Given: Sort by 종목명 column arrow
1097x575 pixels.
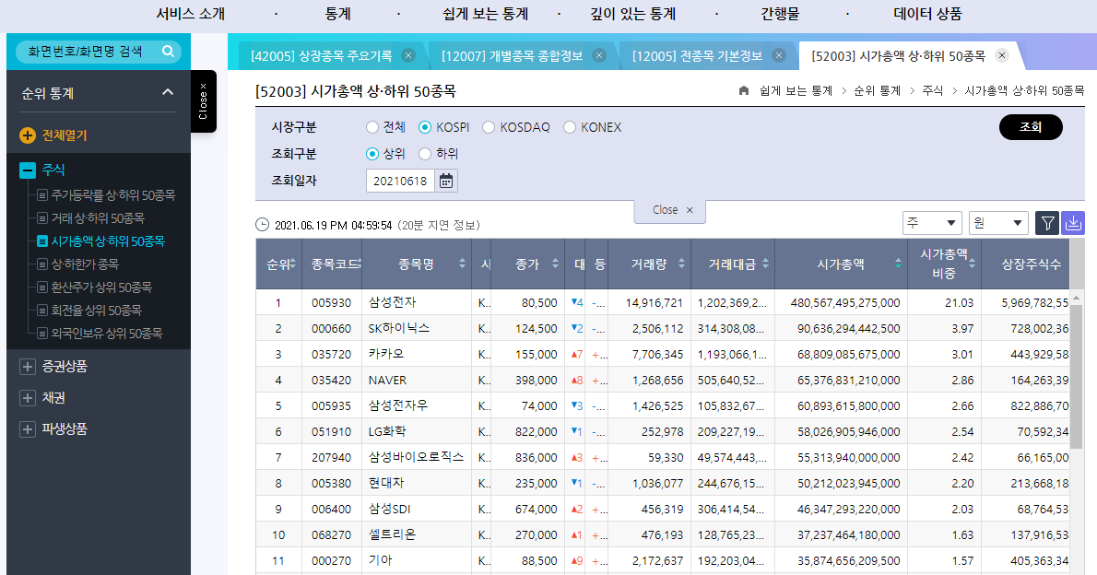Looking at the screenshot, I should (462, 264).
